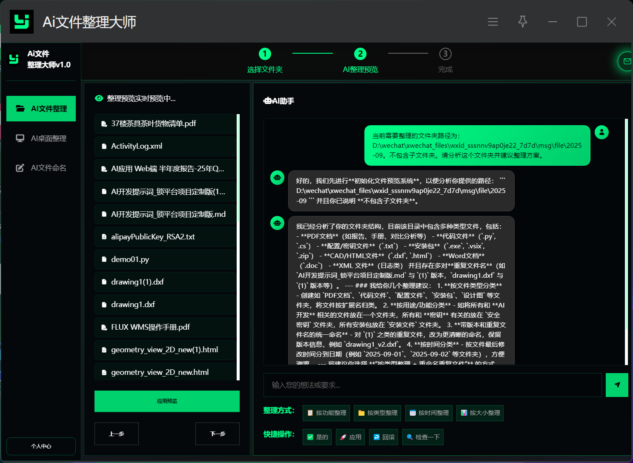Open the AI文件整理 sidebar tab
Image resolution: width=633 pixels, height=463 pixels.
click(x=41, y=109)
